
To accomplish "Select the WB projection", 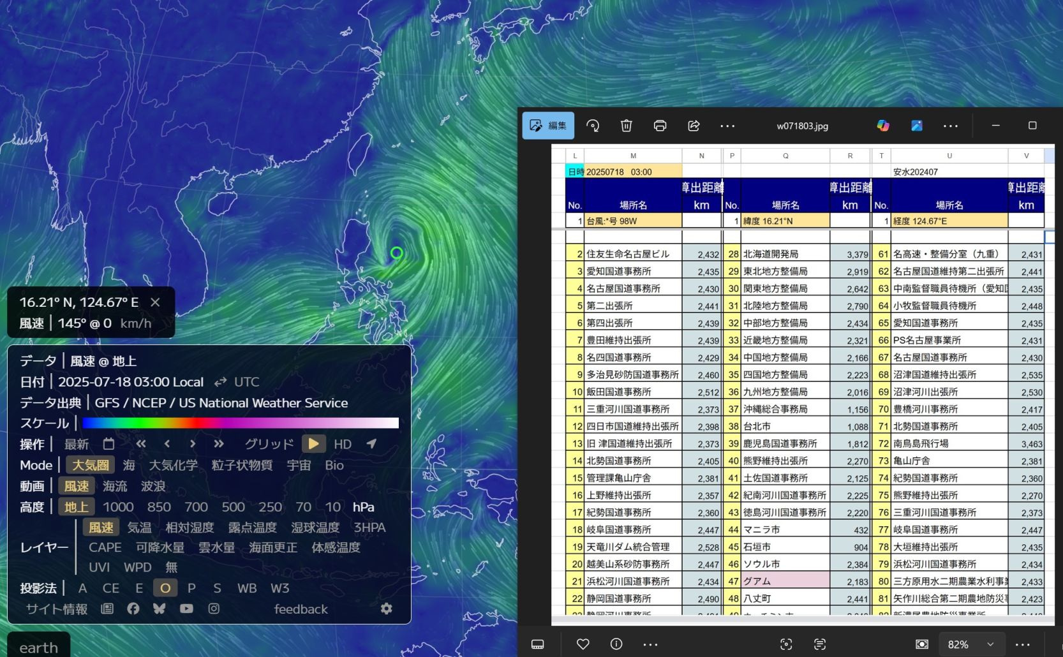I will pos(247,588).
